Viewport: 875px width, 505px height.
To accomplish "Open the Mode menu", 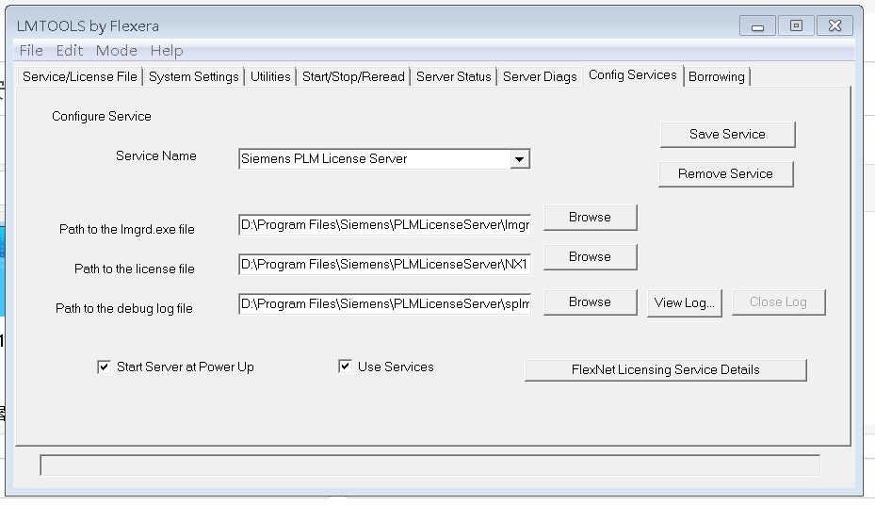I will point(116,51).
